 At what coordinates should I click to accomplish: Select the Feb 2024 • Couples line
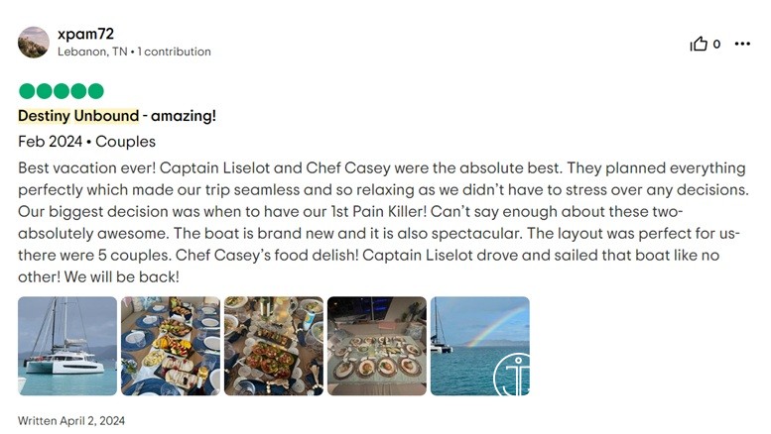[x=86, y=142]
